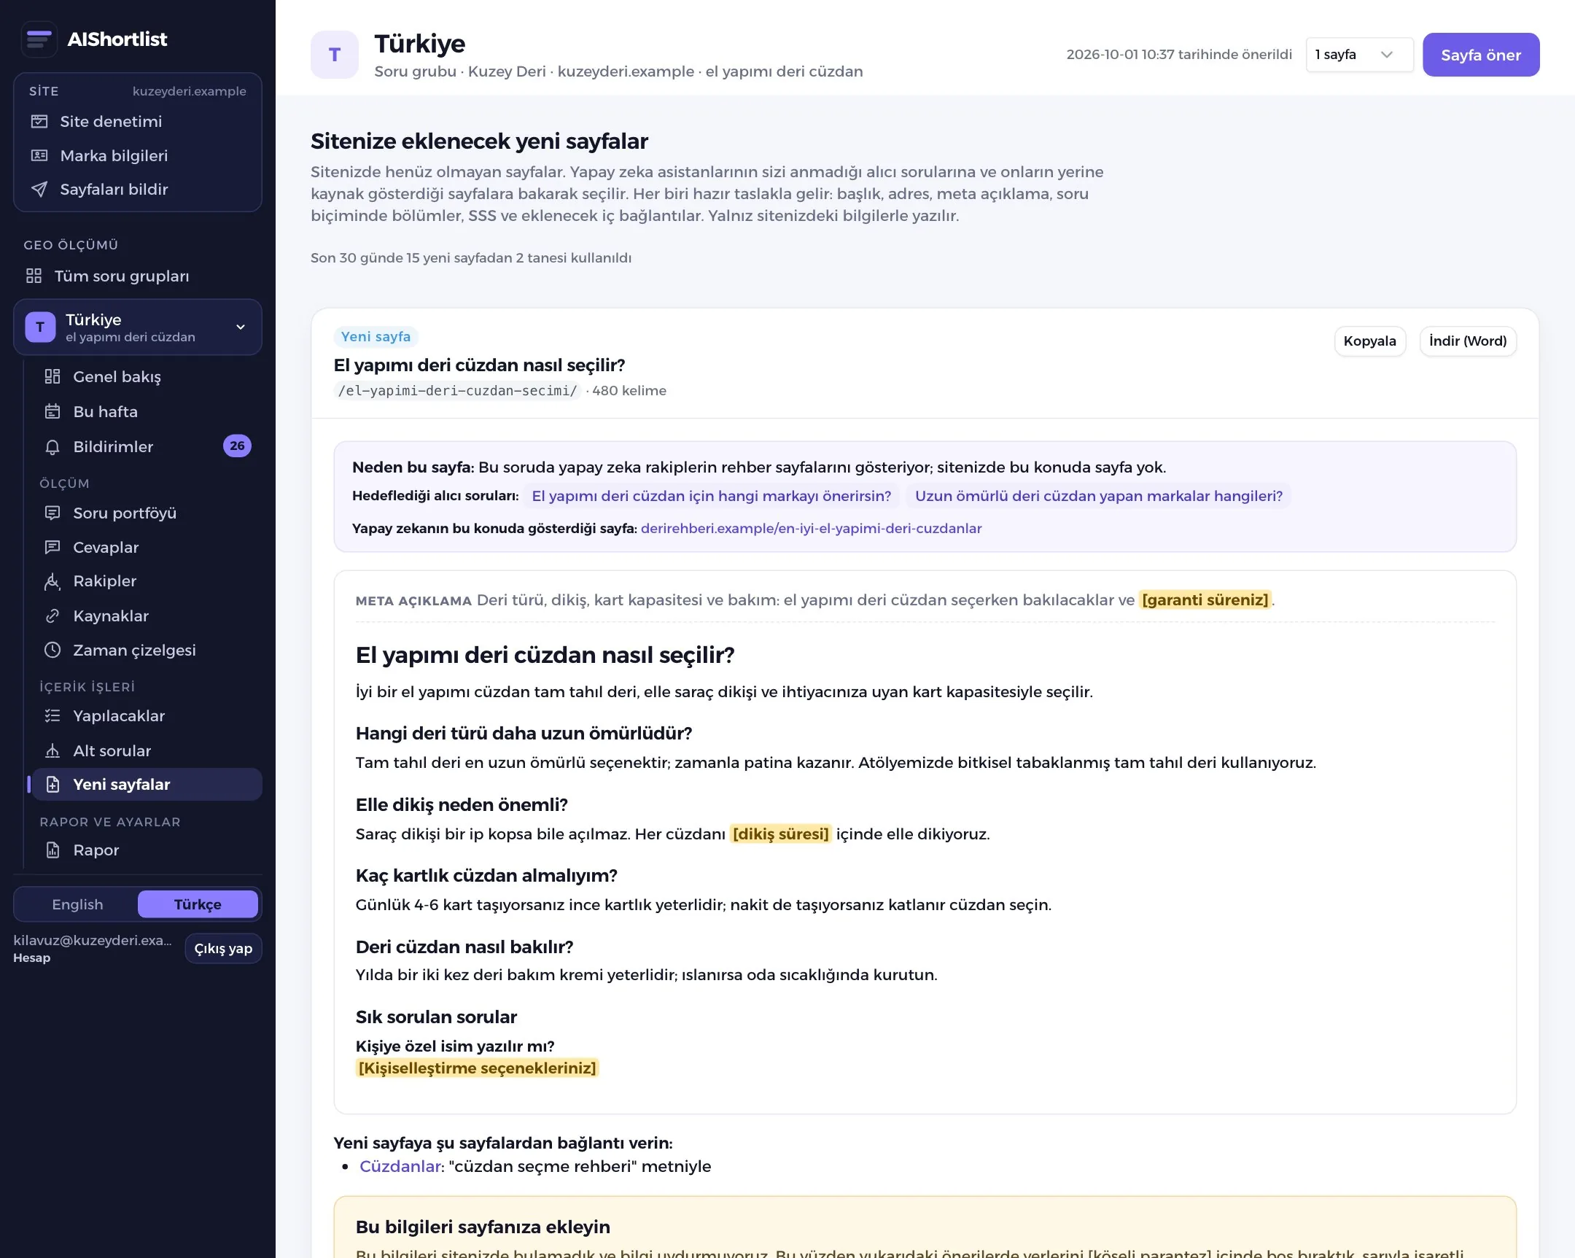Open Kaynaklar link icon
This screenshot has width=1575, height=1258.
(x=52, y=616)
